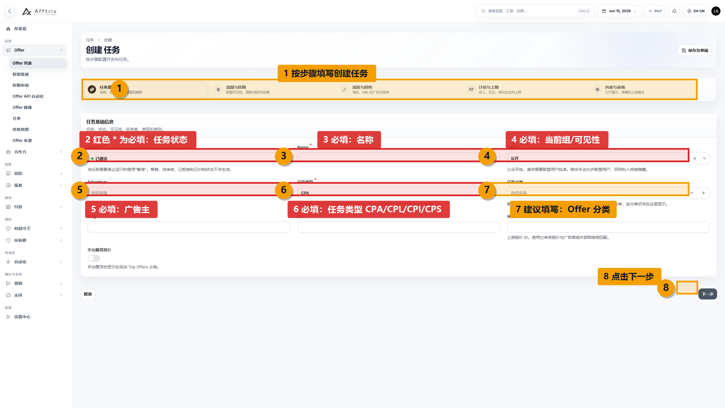725x408 pixels.
Task: Open the ZH-CN language selector
Action: [696, 11]
